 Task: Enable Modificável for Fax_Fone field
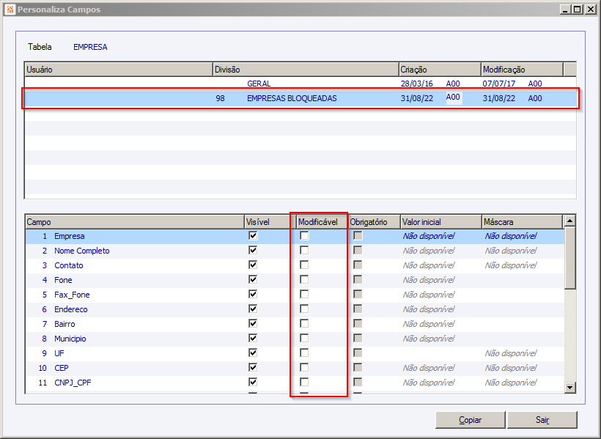[304, 294]
